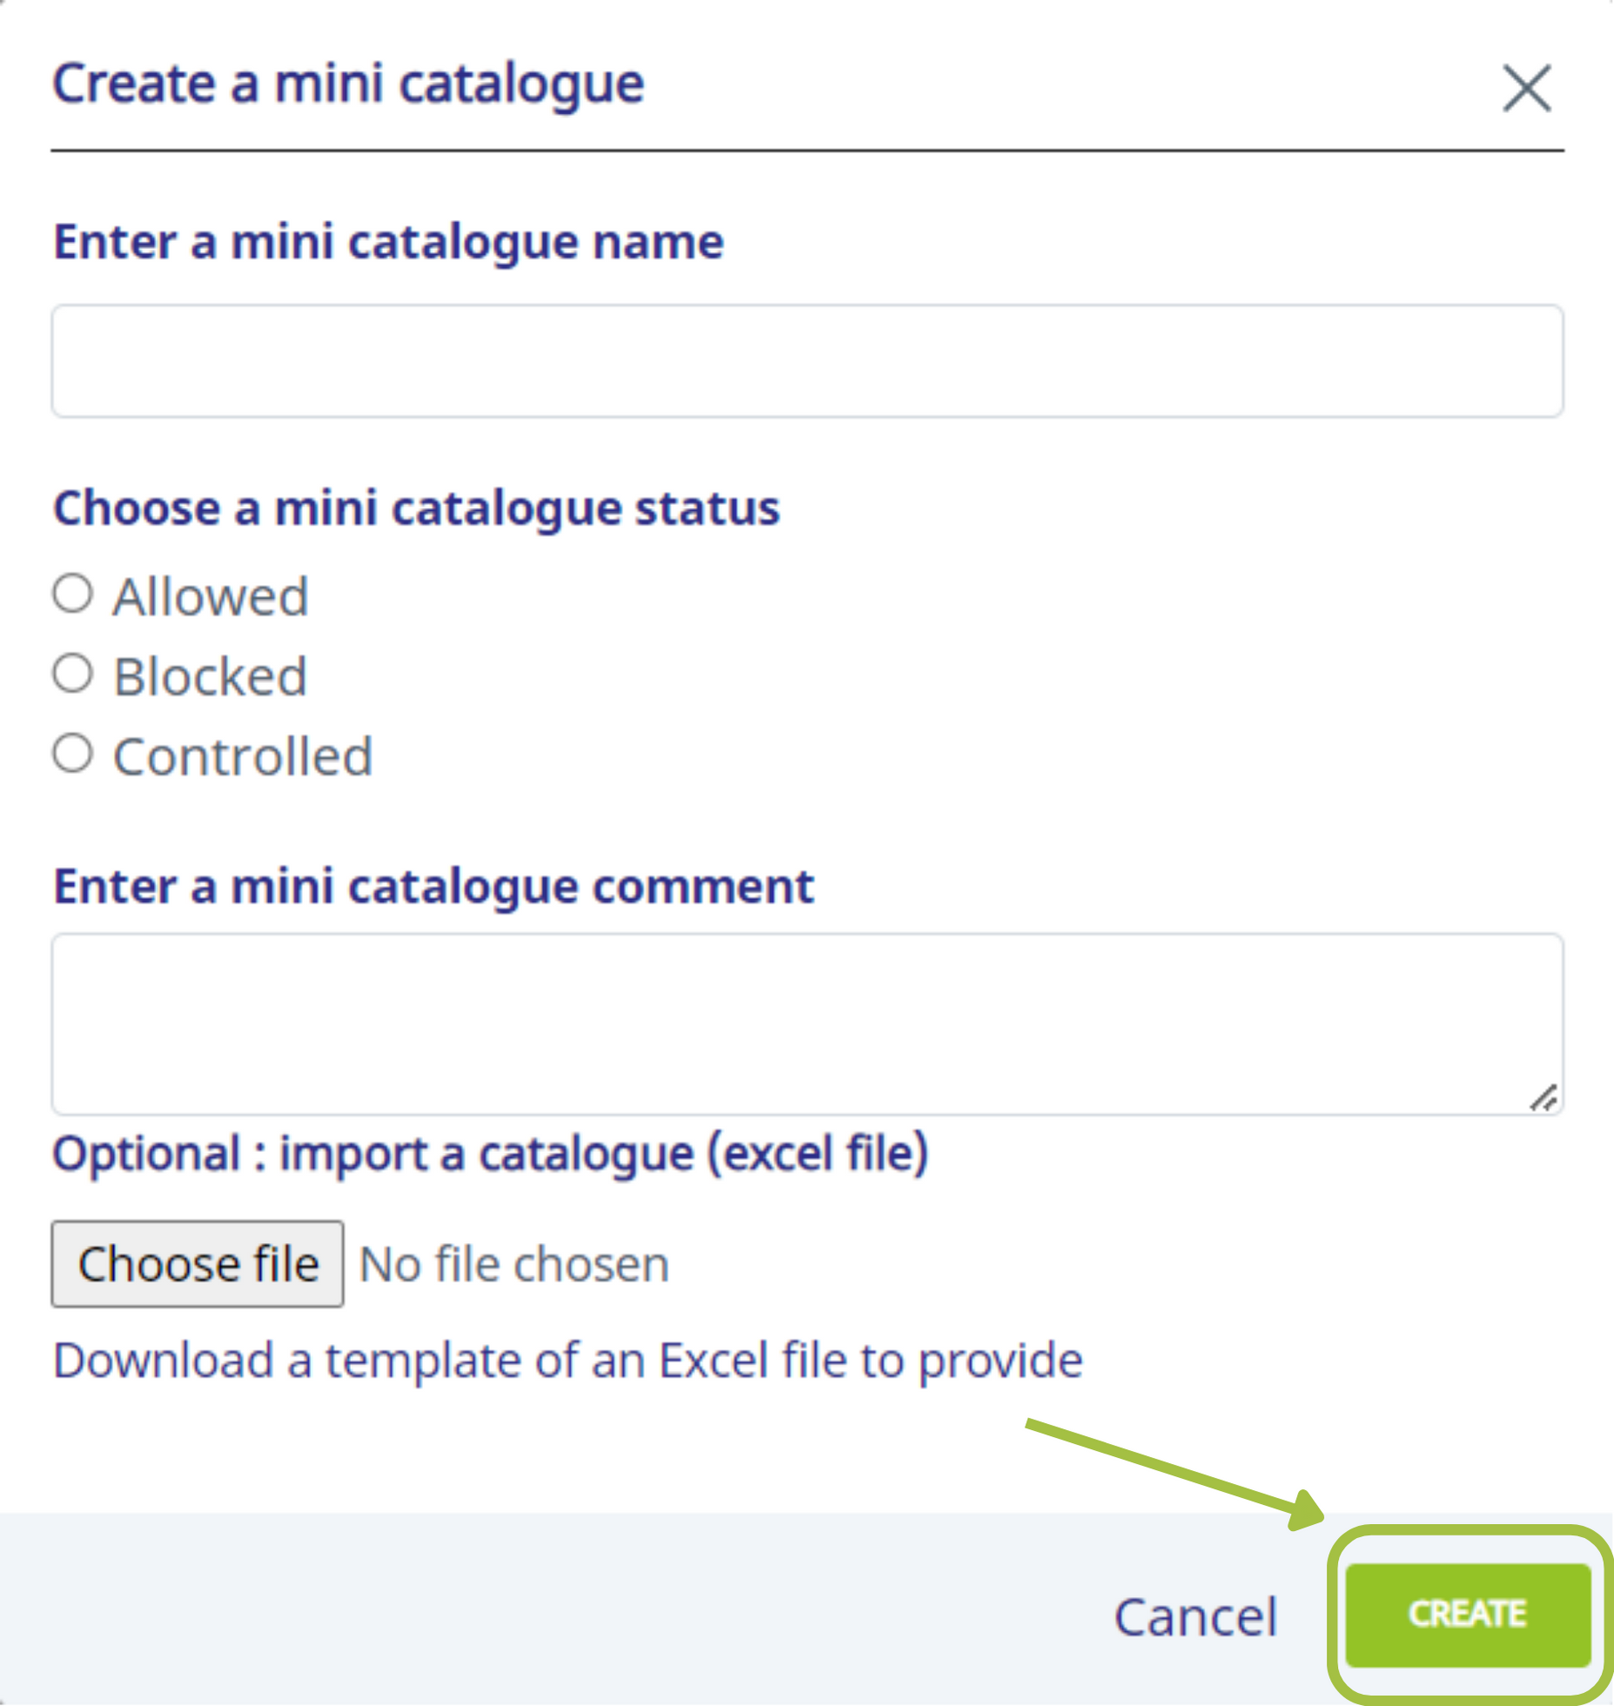Cancel the mini catalogue creation
1614x1706 pixels.
coord(1195,1616)
